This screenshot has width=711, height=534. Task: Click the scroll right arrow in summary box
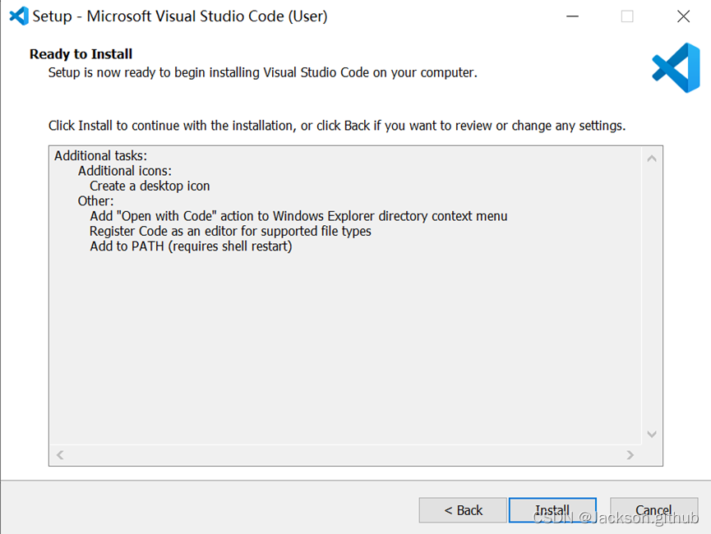pos(630,455)
